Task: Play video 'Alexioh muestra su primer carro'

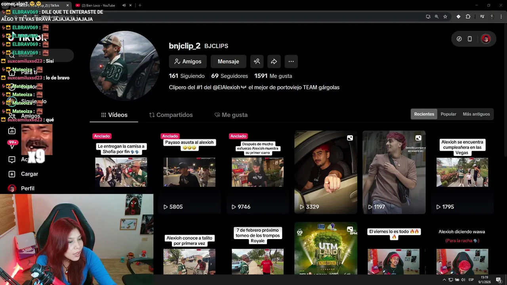Action: [x=257, y=172]
